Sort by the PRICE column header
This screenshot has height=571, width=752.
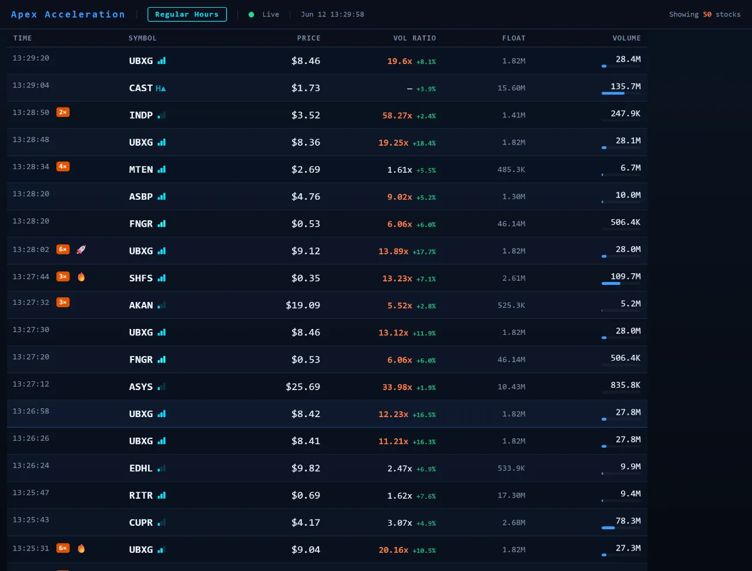[x=309, y=38]
